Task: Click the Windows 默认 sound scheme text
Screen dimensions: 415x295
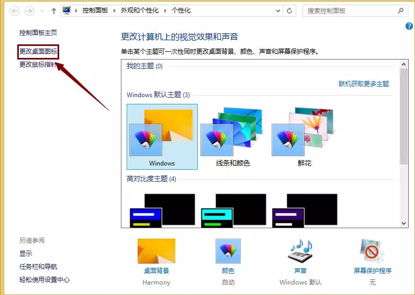Action: coord(301,282)
